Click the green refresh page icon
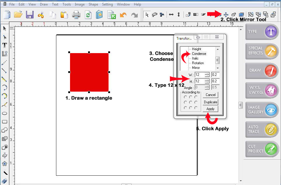 pyautogui.click(x=88, y=15)
